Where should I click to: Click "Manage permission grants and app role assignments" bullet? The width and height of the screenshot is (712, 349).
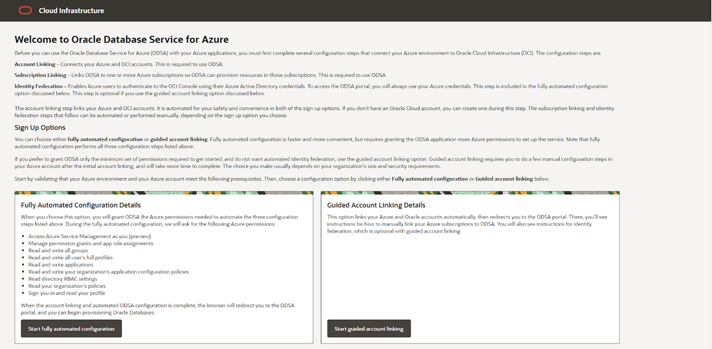click(x=91, y=243)
